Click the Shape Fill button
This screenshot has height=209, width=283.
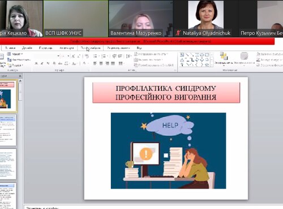(269, 54)
